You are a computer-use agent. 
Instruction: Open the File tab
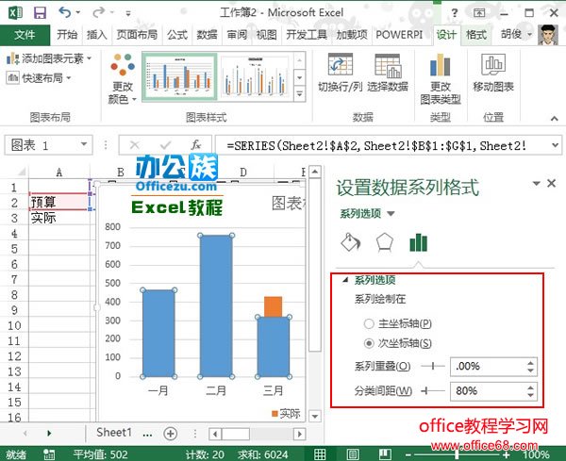(25, 35)
